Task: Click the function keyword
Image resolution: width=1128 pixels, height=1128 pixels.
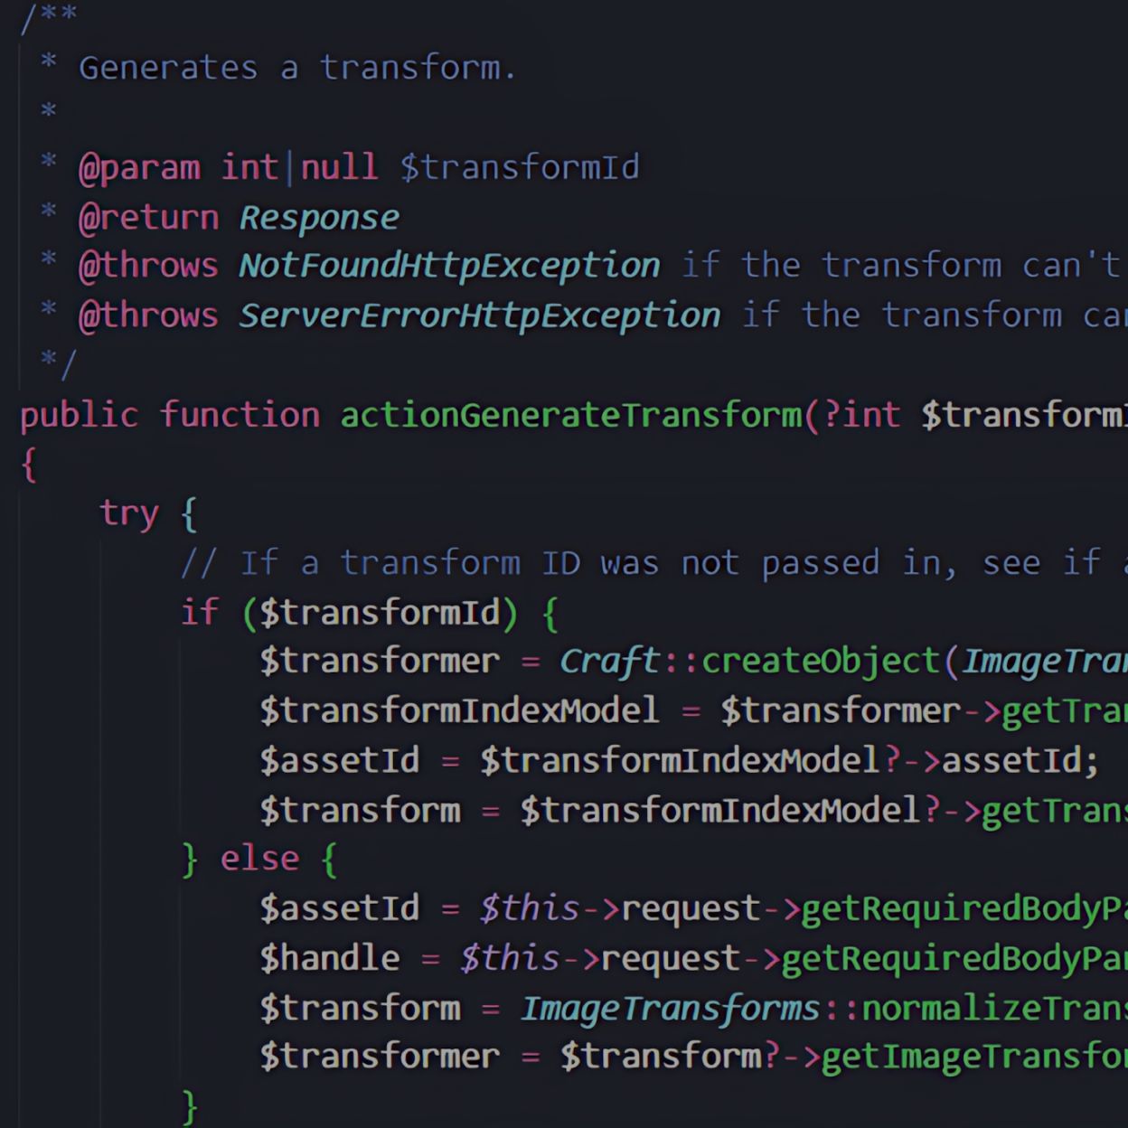Action: 240,415
